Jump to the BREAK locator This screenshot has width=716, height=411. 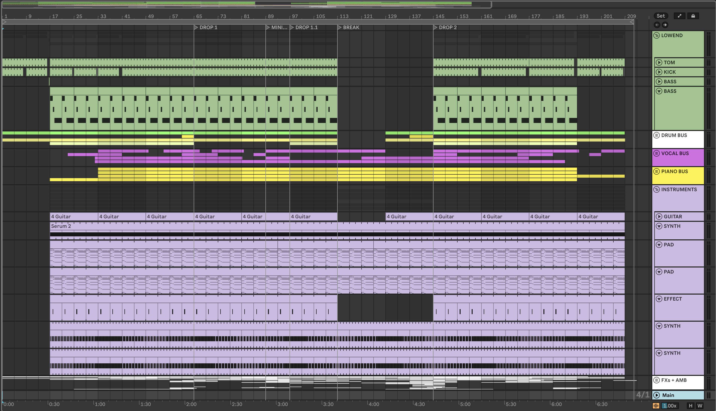click(x=339, y=27)
